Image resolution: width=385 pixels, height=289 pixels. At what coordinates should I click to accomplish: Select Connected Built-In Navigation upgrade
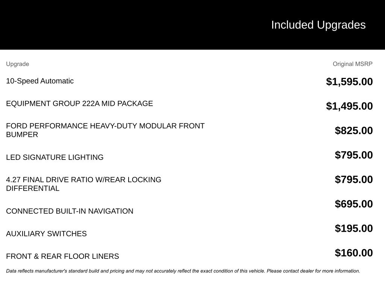tap(70, 211)
